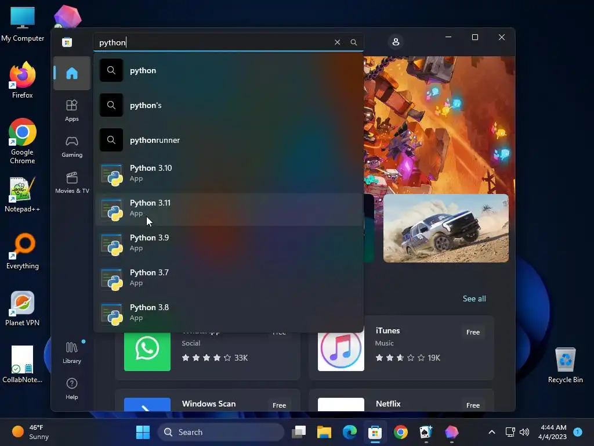Open the volume speaker tray icon

coord(524,432)
